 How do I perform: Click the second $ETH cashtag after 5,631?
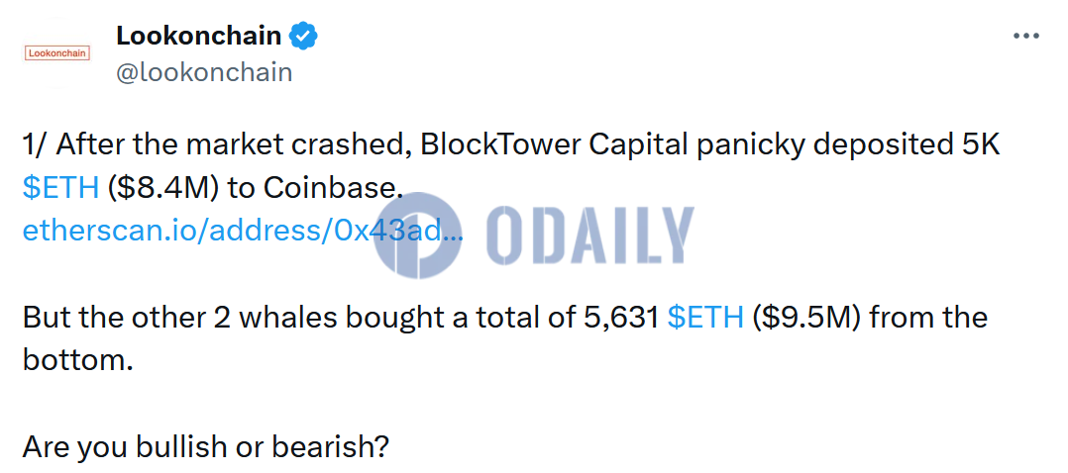[x=705, y=318]
